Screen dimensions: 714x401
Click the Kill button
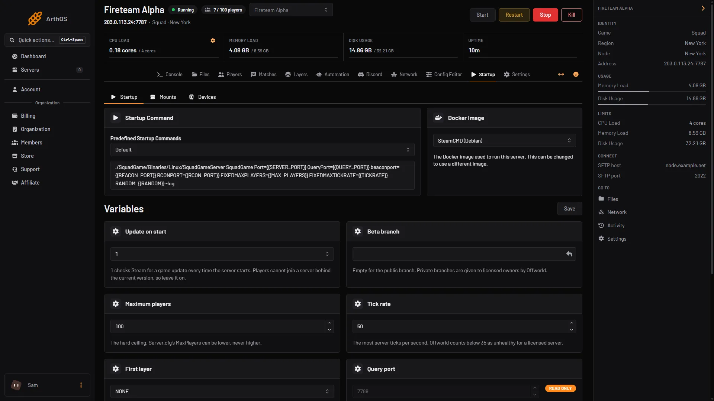(x=572, y=15)
